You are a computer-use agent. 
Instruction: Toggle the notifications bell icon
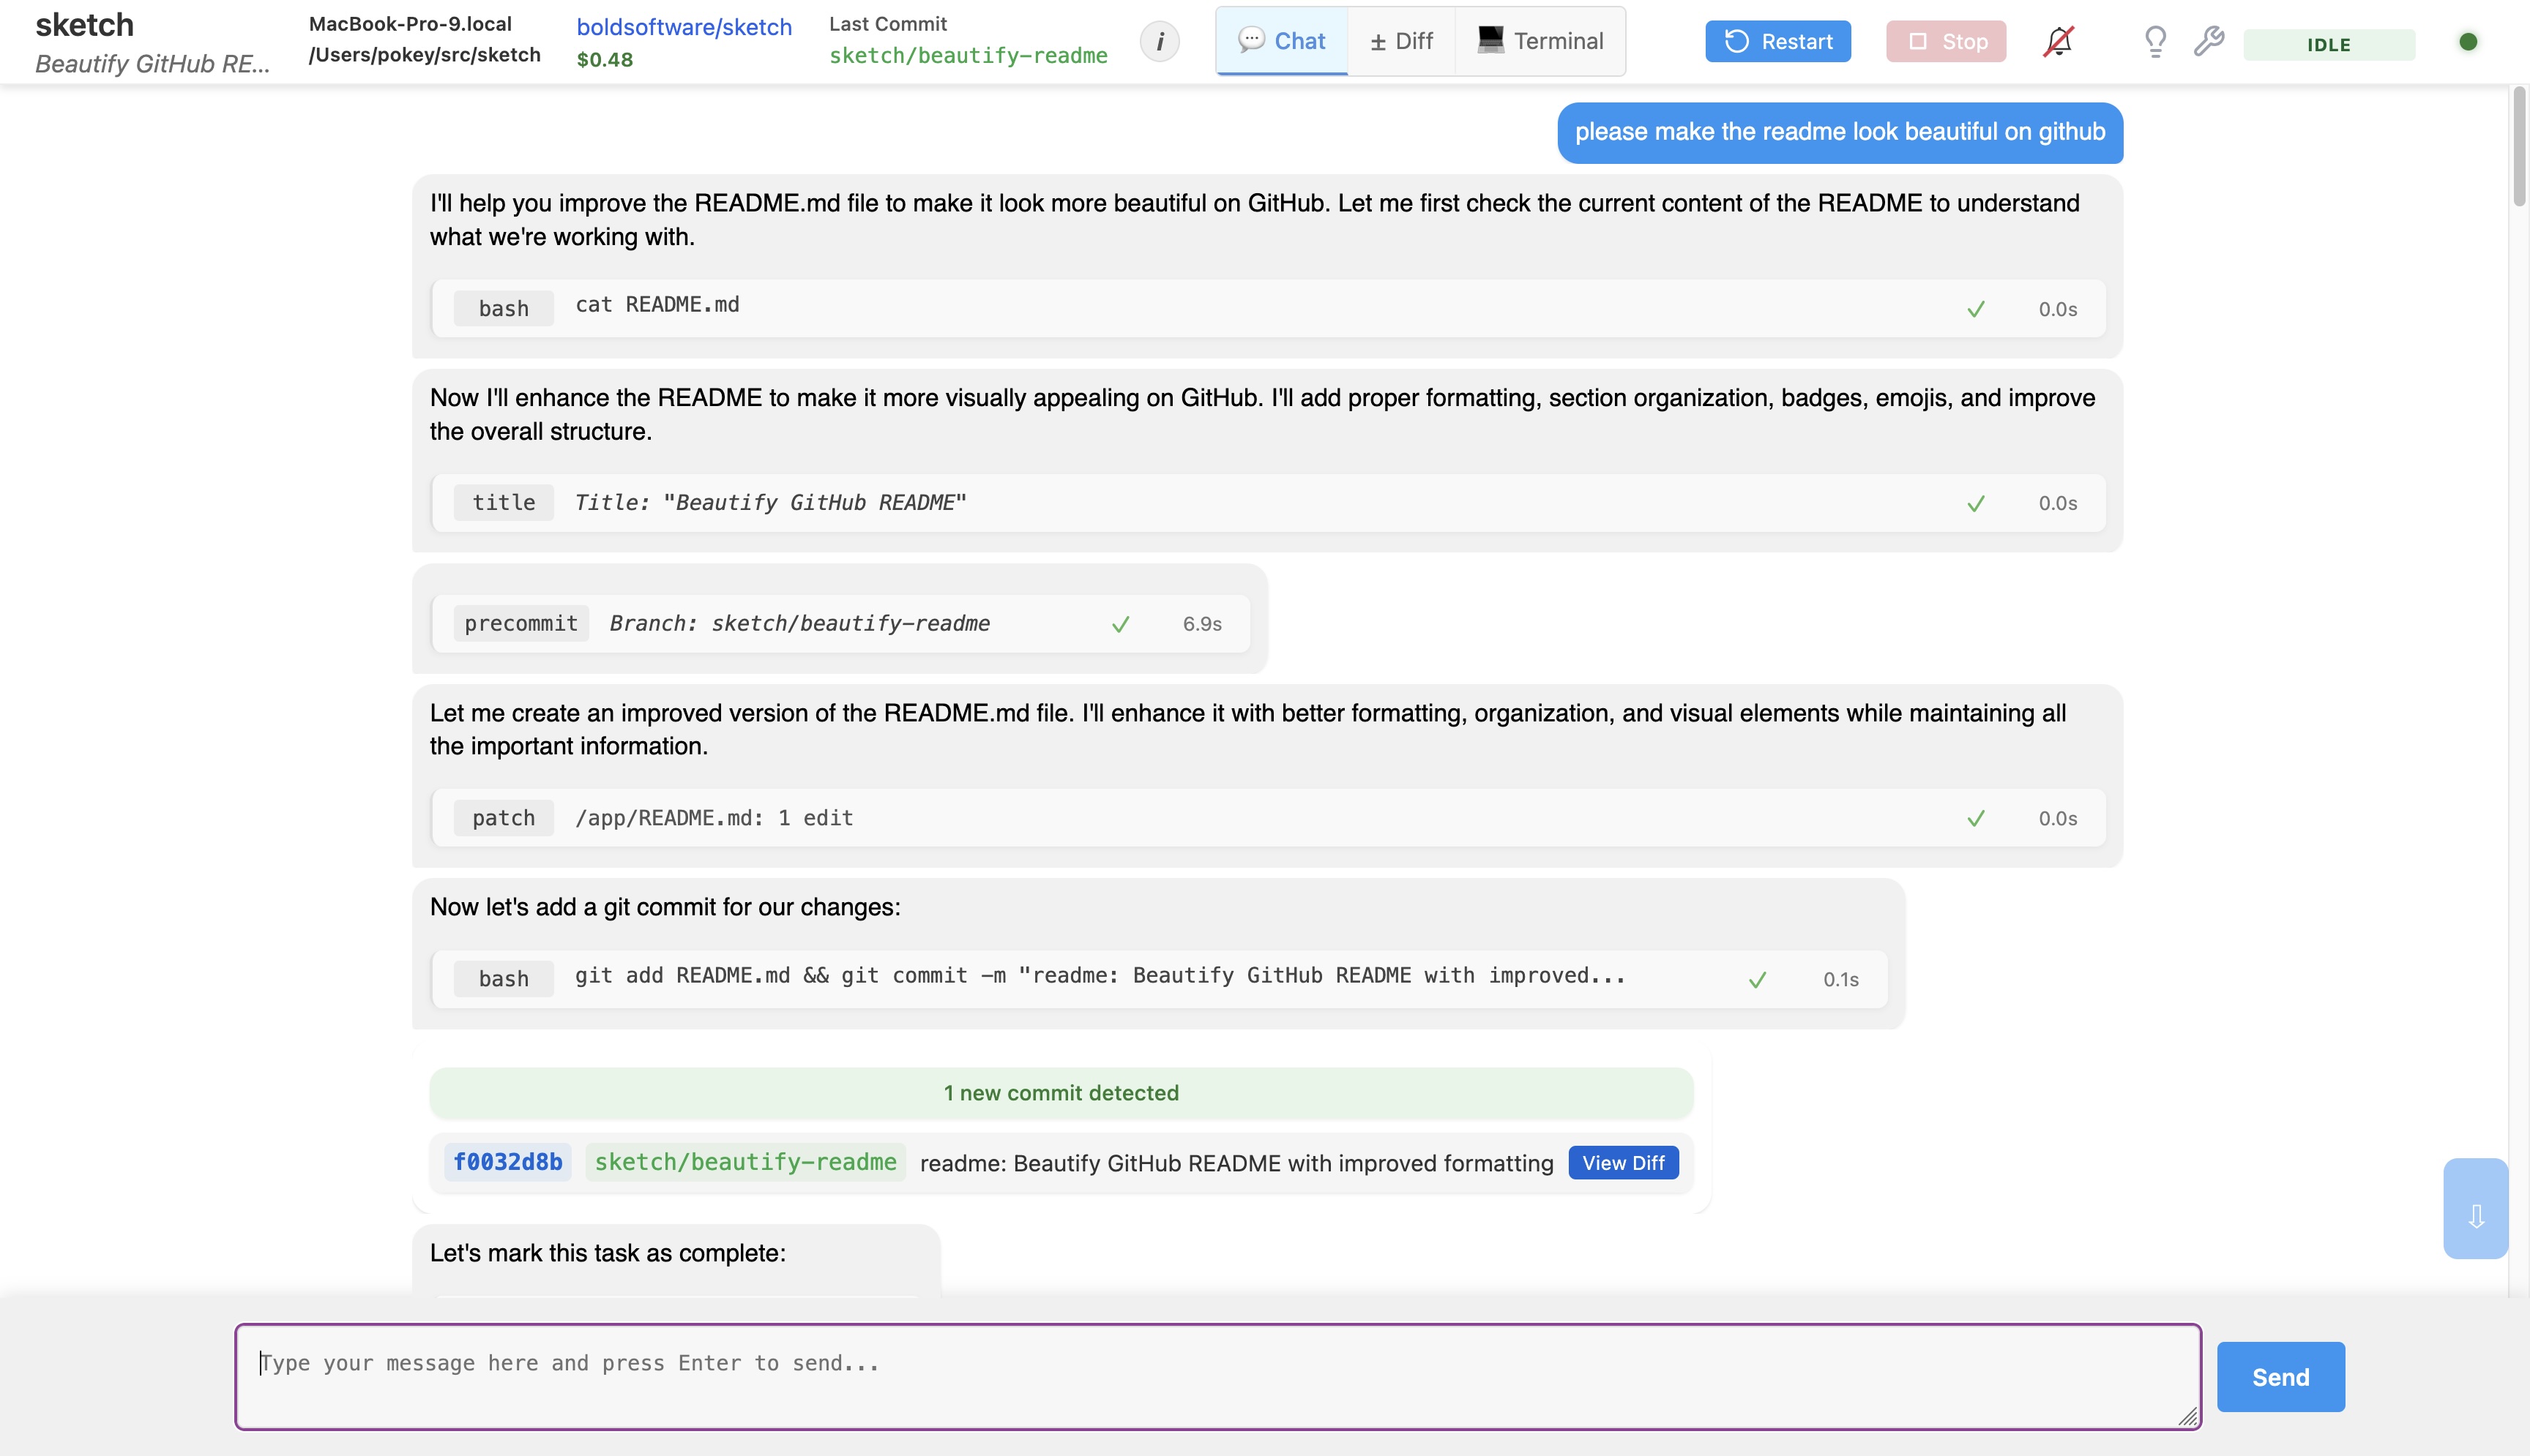point(2058,42)
